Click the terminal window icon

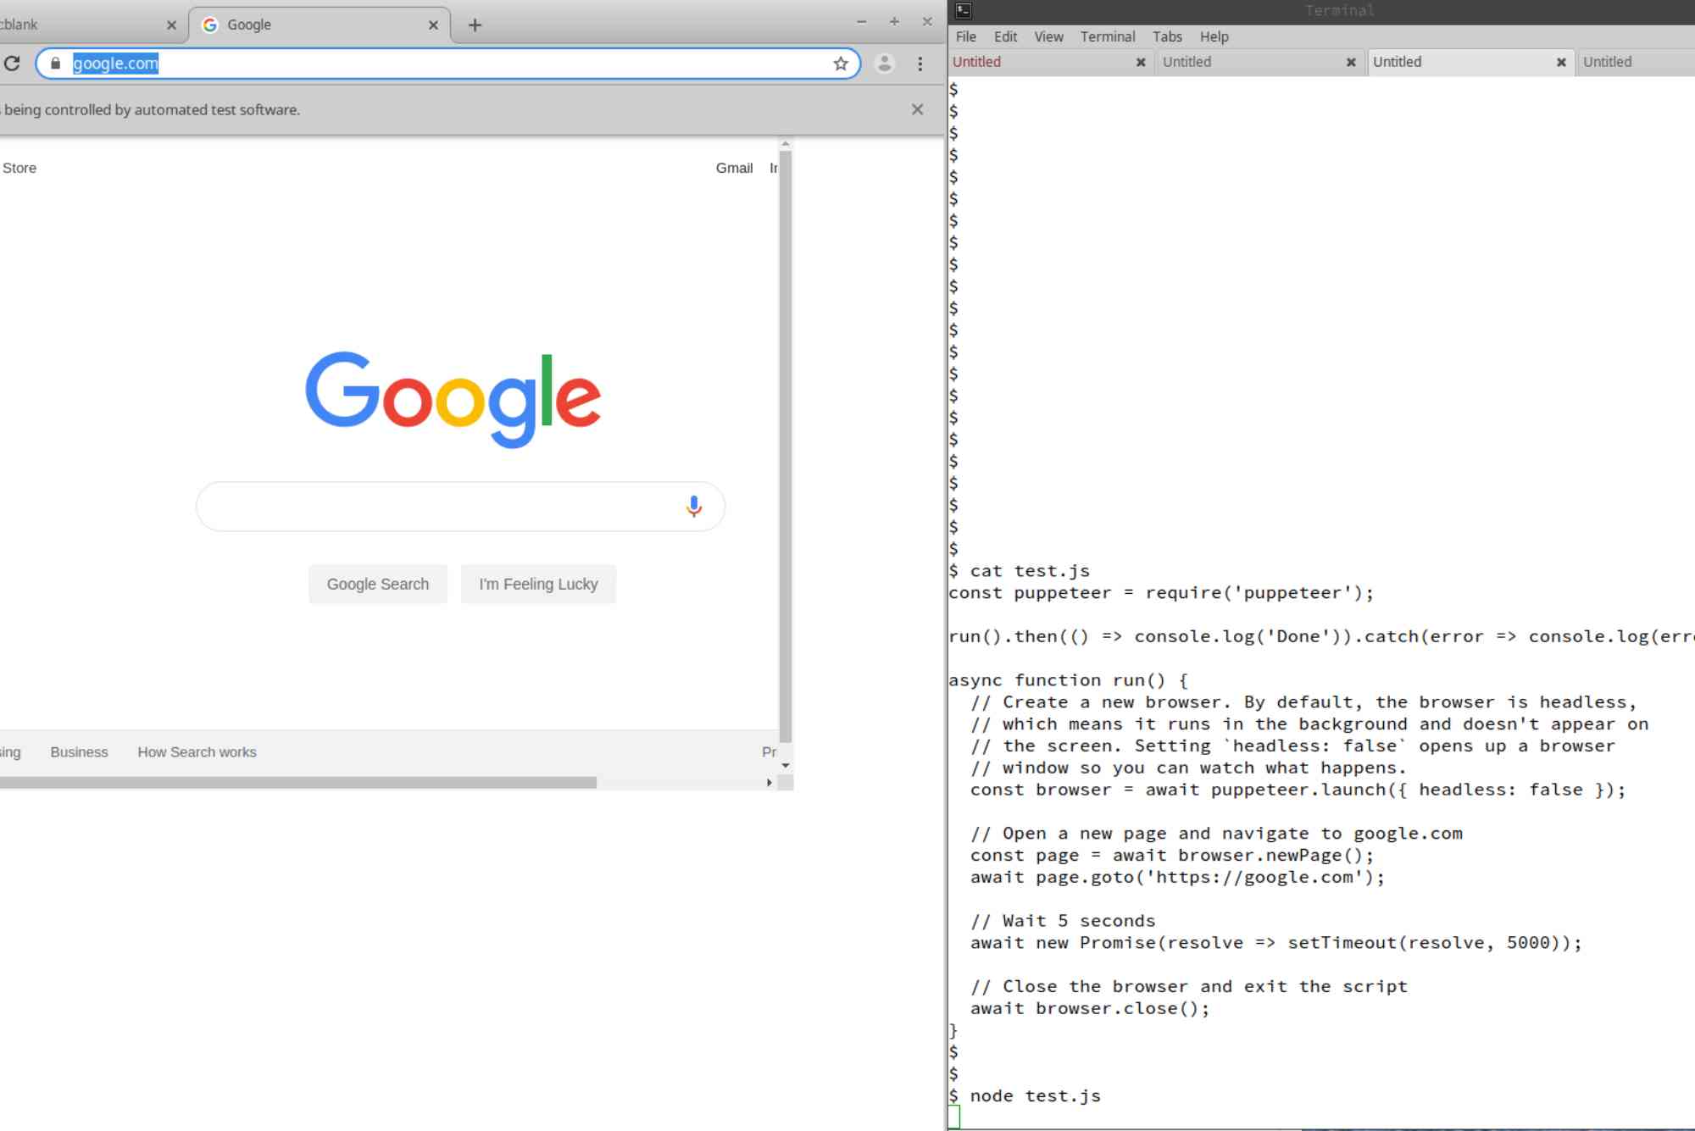963,10
